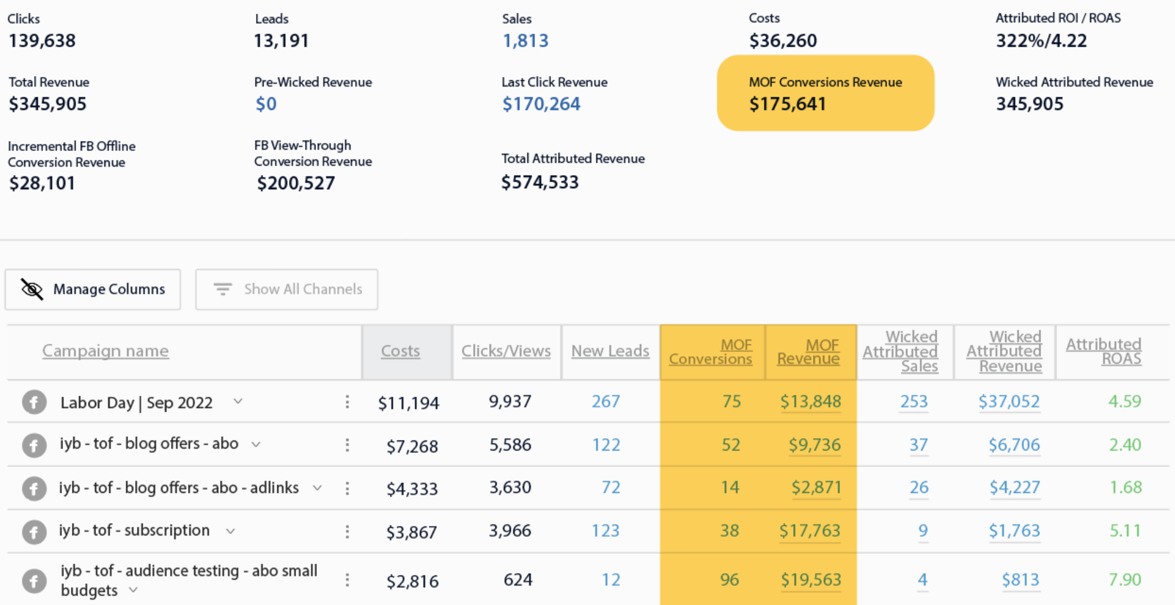Expand audience testing - abo small budgets campaign
Viewport: 1175px width, 605px height.
tap(133, 590)
